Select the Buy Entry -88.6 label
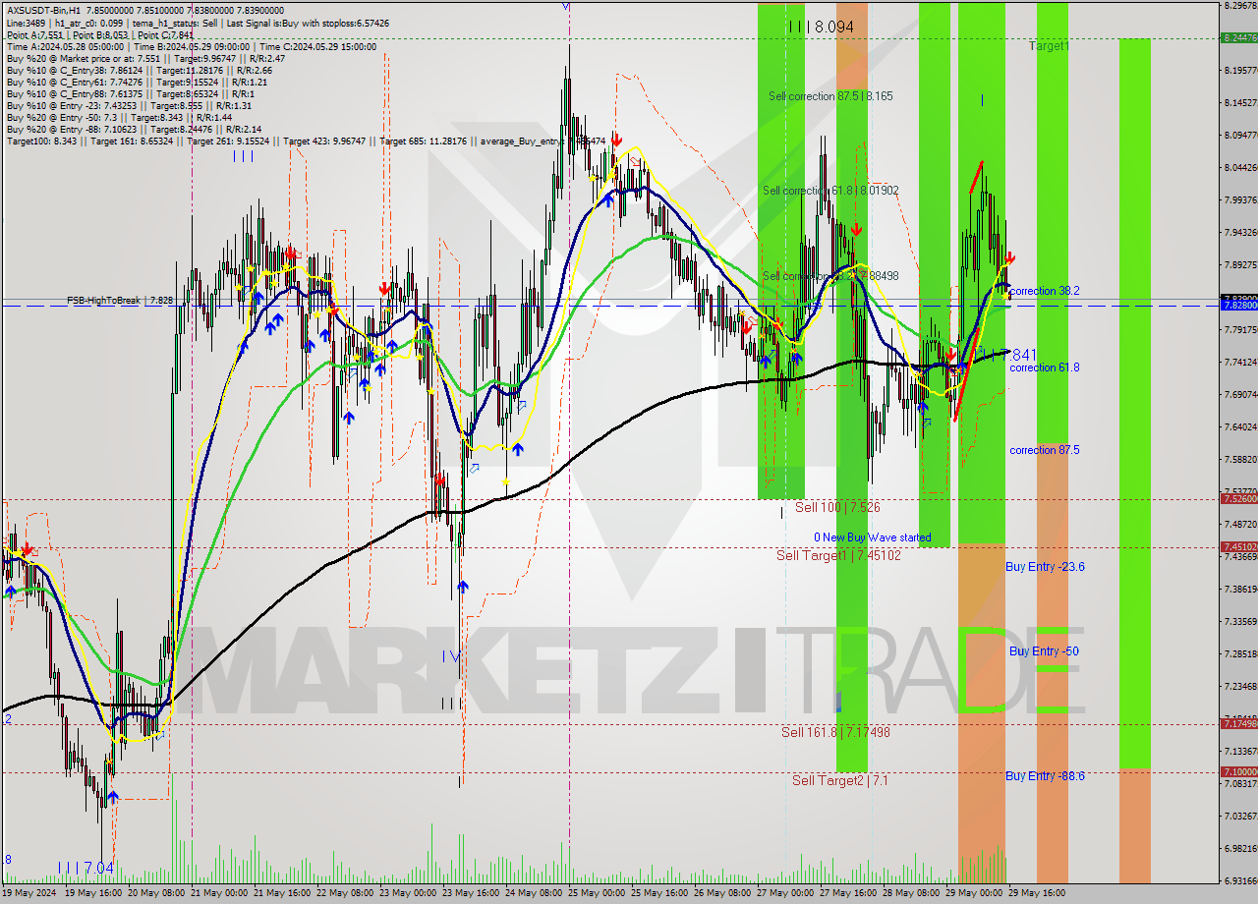1258x904 pixels. 1045,776
